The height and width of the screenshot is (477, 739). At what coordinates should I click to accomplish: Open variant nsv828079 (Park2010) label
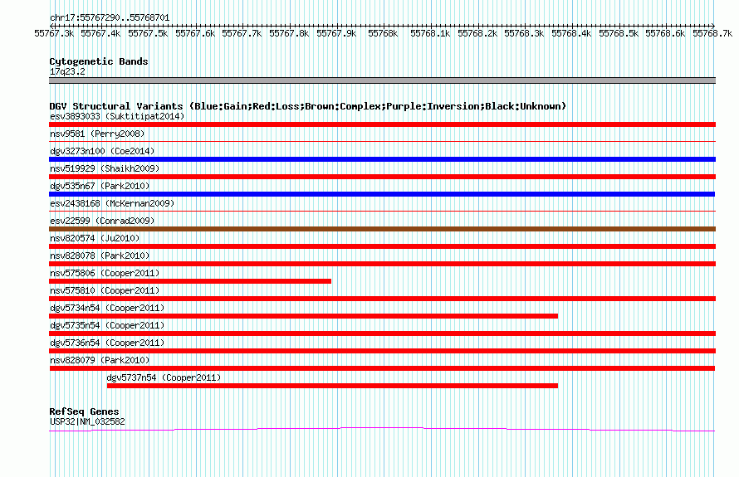tap(100, 360)
